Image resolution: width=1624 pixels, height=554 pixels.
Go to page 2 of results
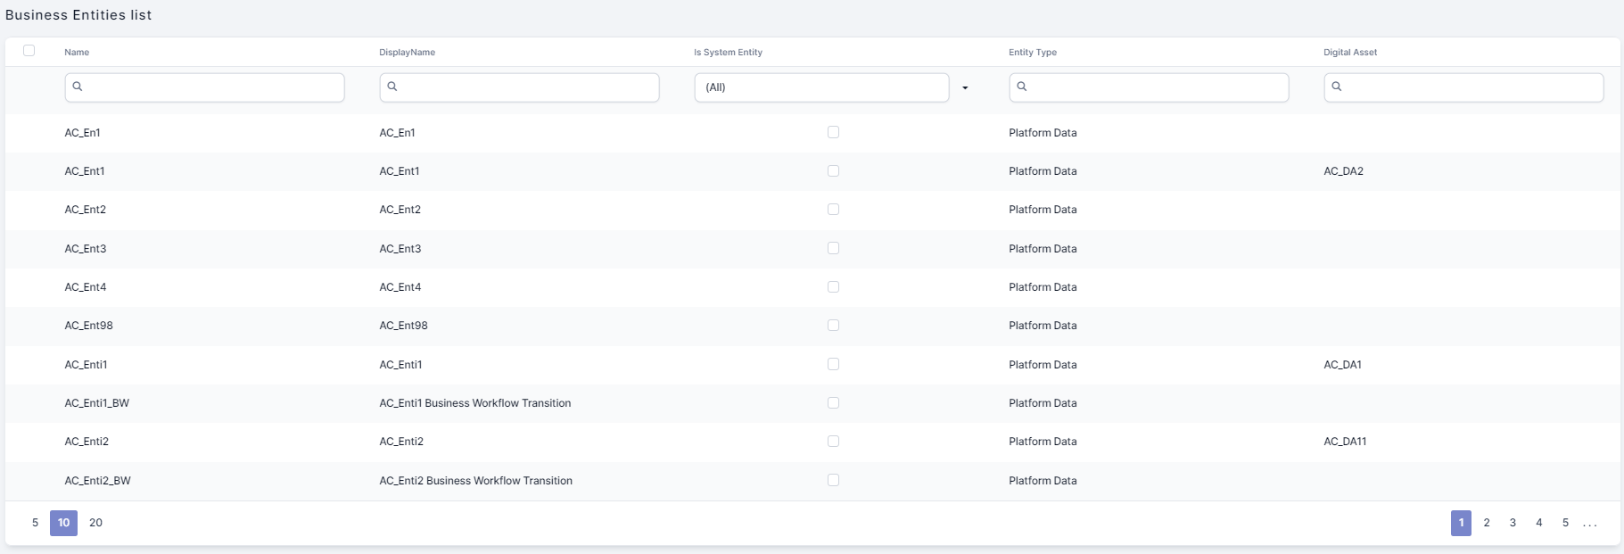[x=1487, y=523]
